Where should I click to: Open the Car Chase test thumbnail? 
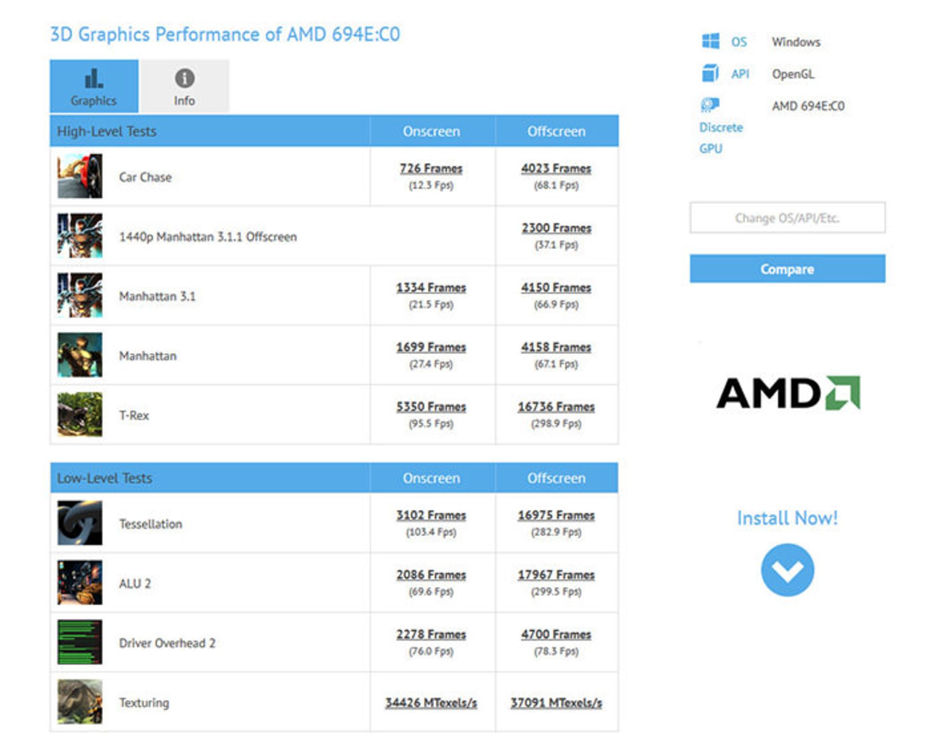point(80,176)
